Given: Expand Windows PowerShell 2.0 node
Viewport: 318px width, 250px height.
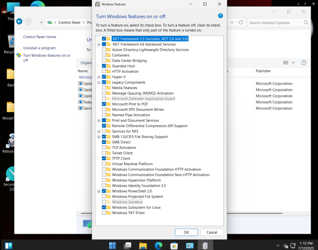Looking at the screenshot, I should point(99,191).
